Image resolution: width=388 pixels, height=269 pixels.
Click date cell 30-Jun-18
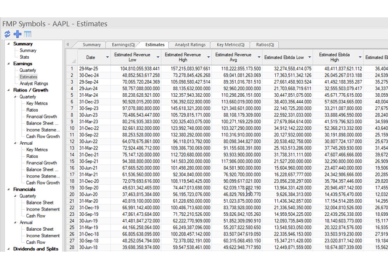[x=94, y=247]
